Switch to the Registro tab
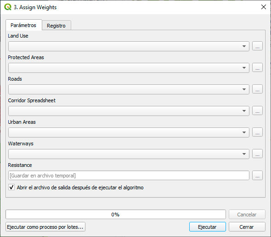 (56, 26)
